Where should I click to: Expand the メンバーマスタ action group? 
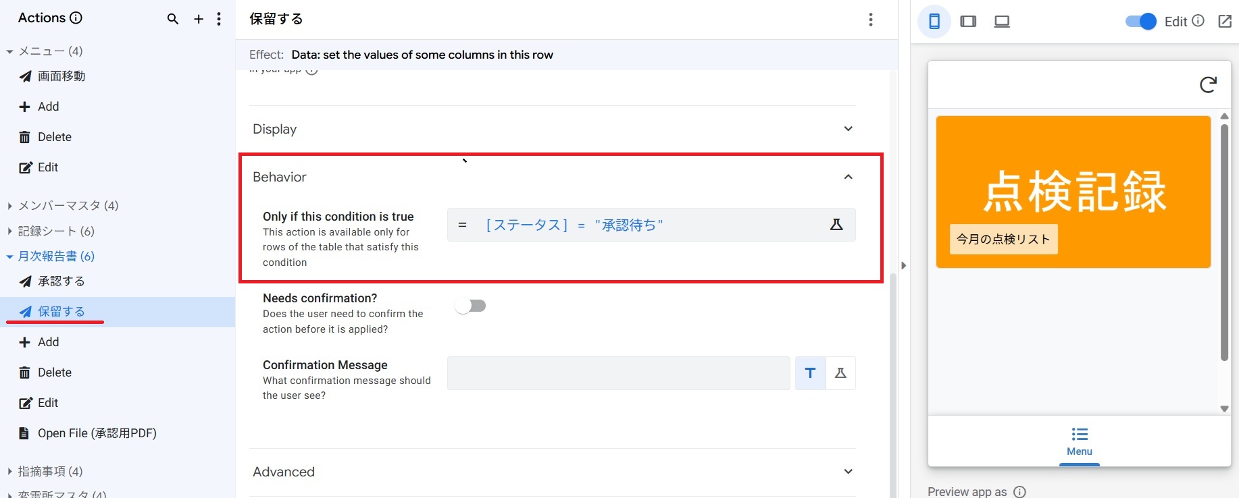click(x=10, y=206)
